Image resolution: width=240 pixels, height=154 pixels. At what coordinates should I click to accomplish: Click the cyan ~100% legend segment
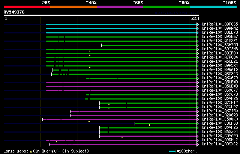pos(213,7)
